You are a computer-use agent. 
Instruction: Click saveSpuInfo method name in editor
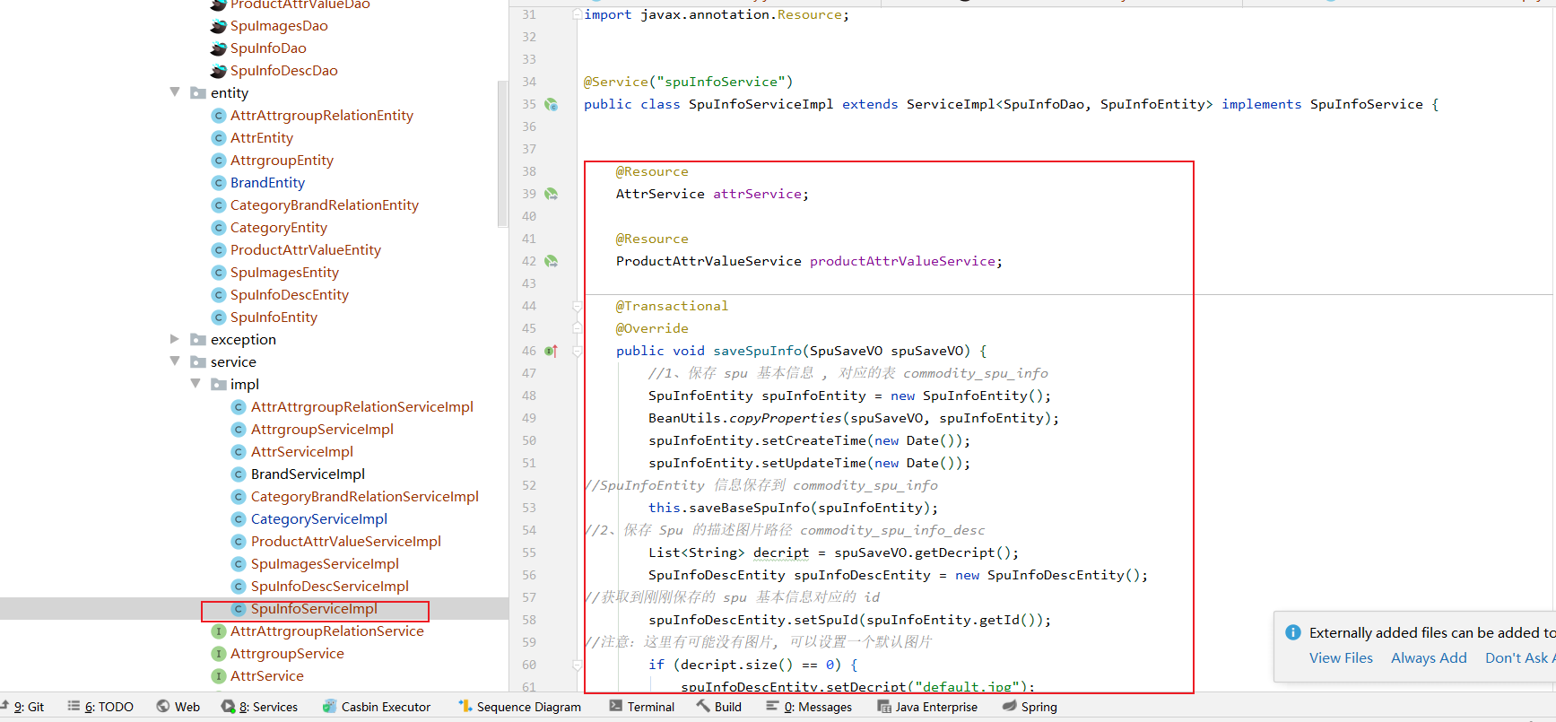click(x=758, y=352)
